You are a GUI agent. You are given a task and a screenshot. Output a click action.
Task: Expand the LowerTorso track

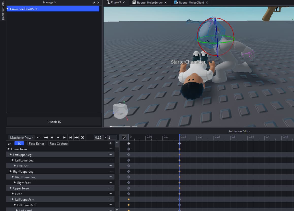(x=8, y=149)
